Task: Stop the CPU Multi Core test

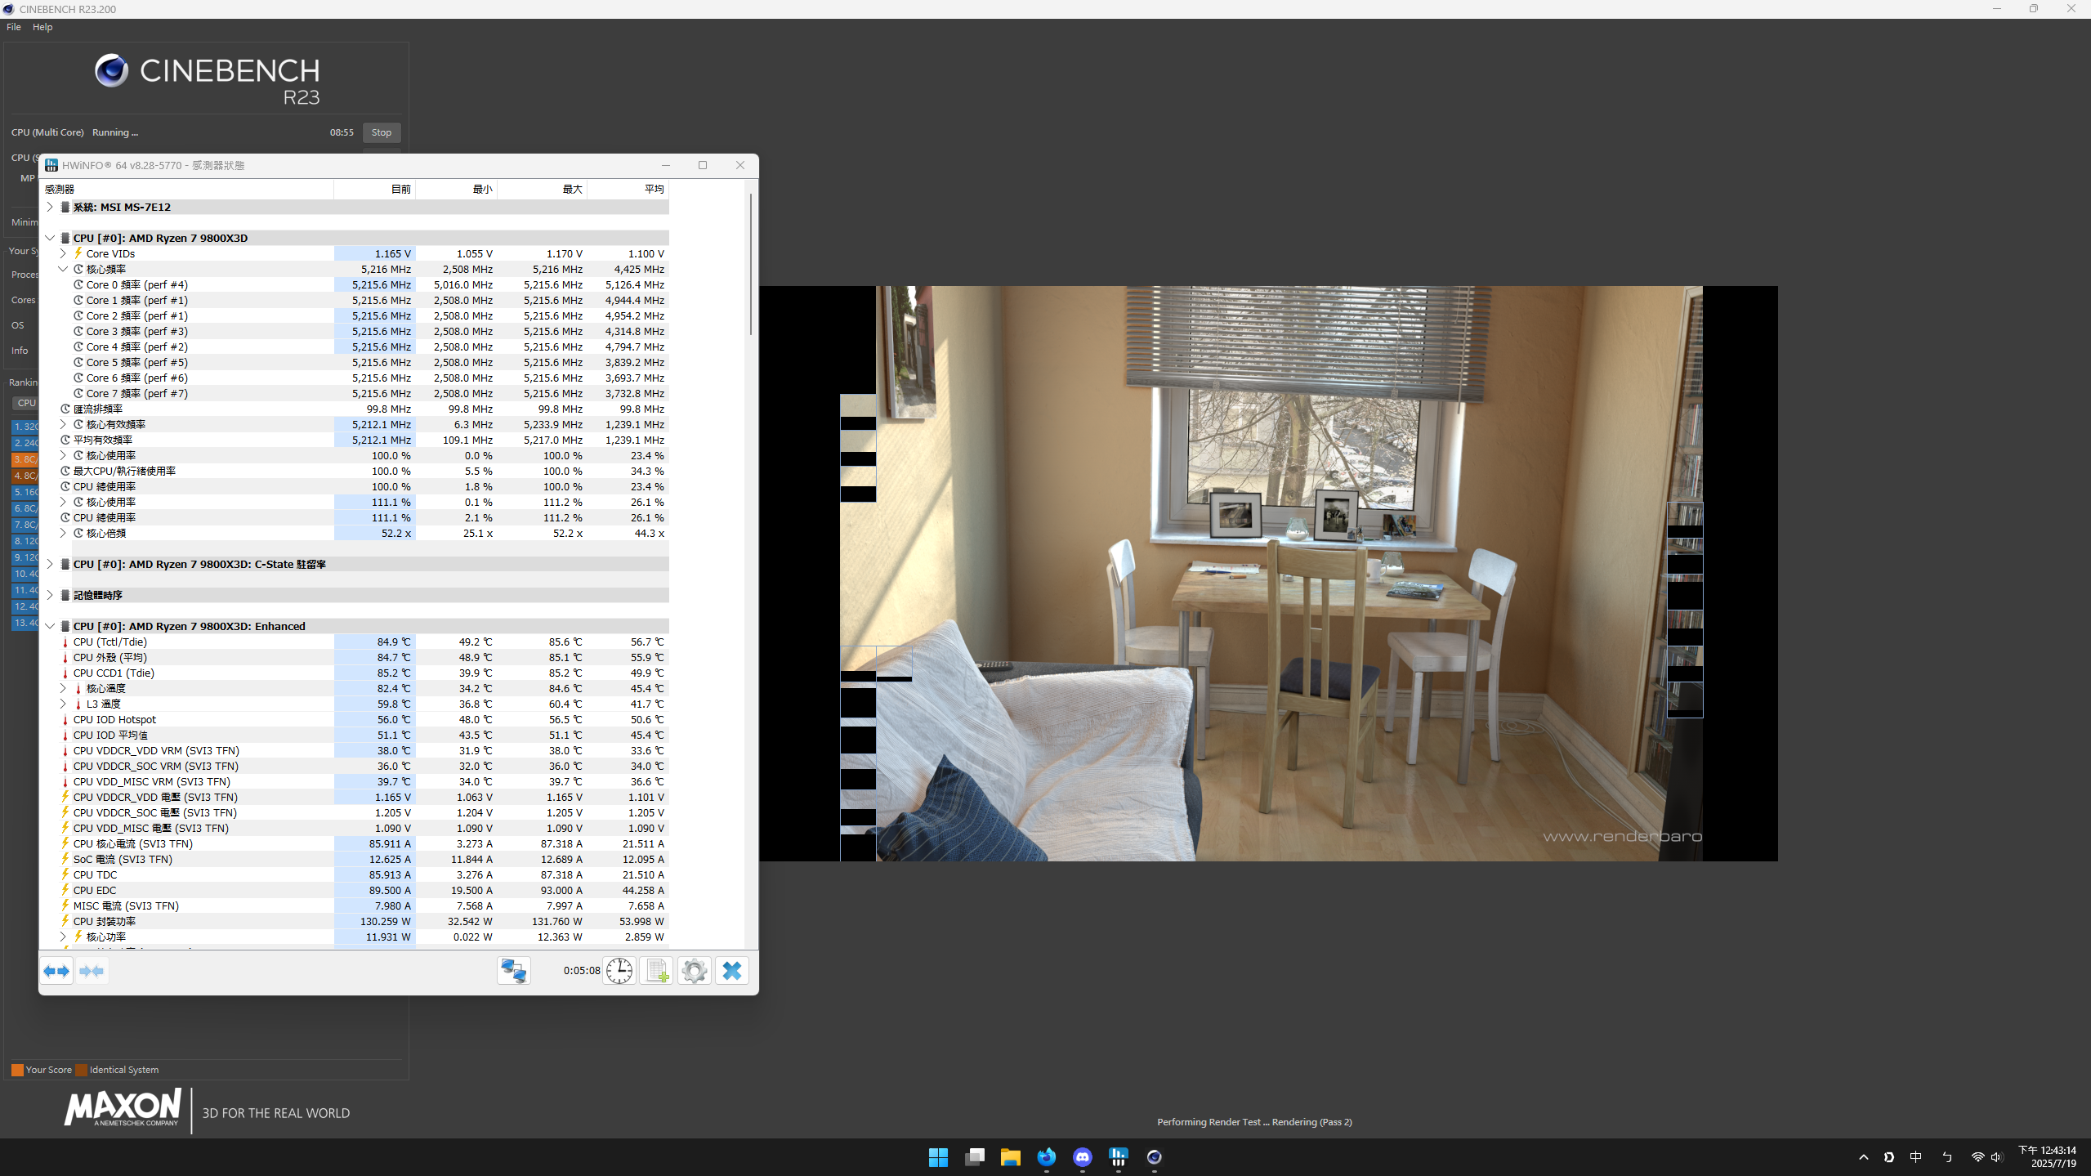Action: [382, 132]
